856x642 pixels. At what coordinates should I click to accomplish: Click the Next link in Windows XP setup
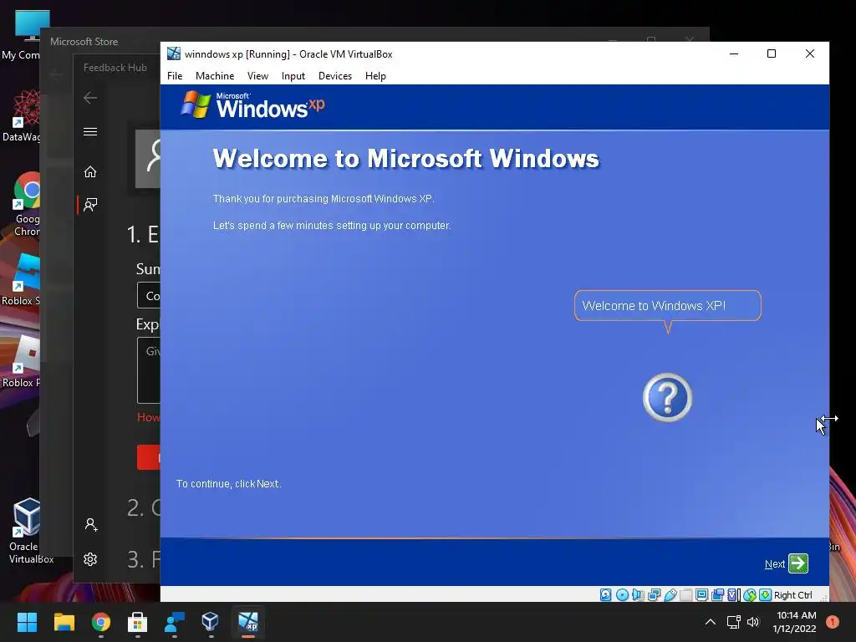tap(775, 564)
